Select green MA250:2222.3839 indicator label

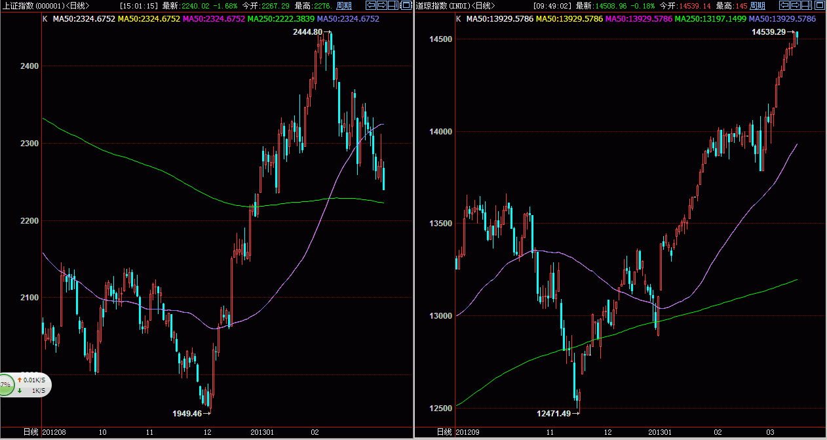point(281,19)
